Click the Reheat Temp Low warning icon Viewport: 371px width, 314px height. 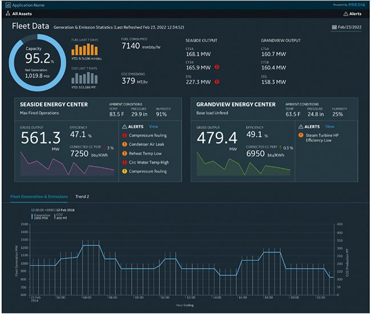[124, 153]
